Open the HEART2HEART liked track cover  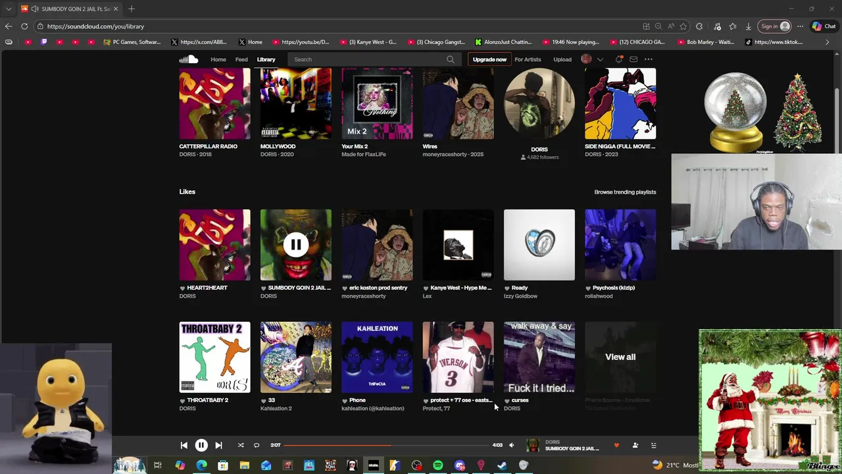point(214,245)
